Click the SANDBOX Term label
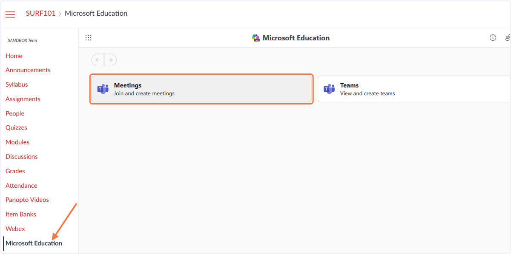This screenshot has height=254, width=511. 22,40
